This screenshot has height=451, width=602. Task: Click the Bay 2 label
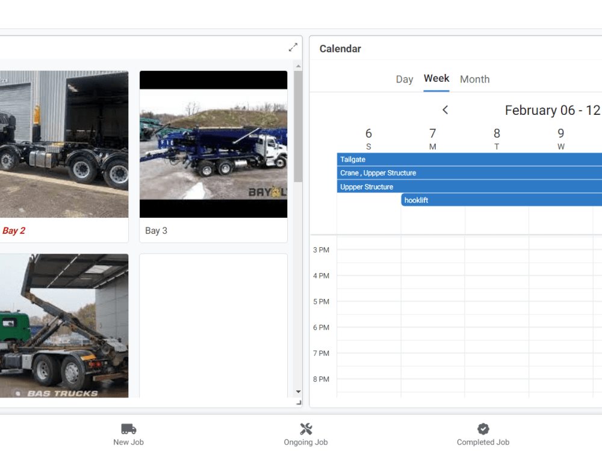pos(14,230)
